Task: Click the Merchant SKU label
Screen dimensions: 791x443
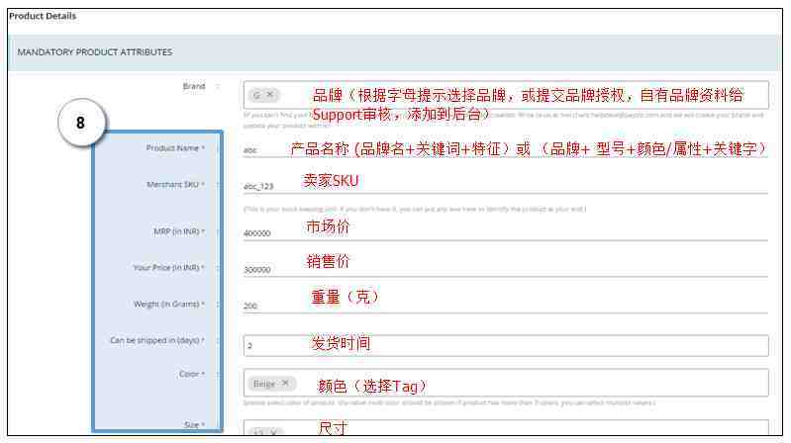Action: click(x=175, y=185)
